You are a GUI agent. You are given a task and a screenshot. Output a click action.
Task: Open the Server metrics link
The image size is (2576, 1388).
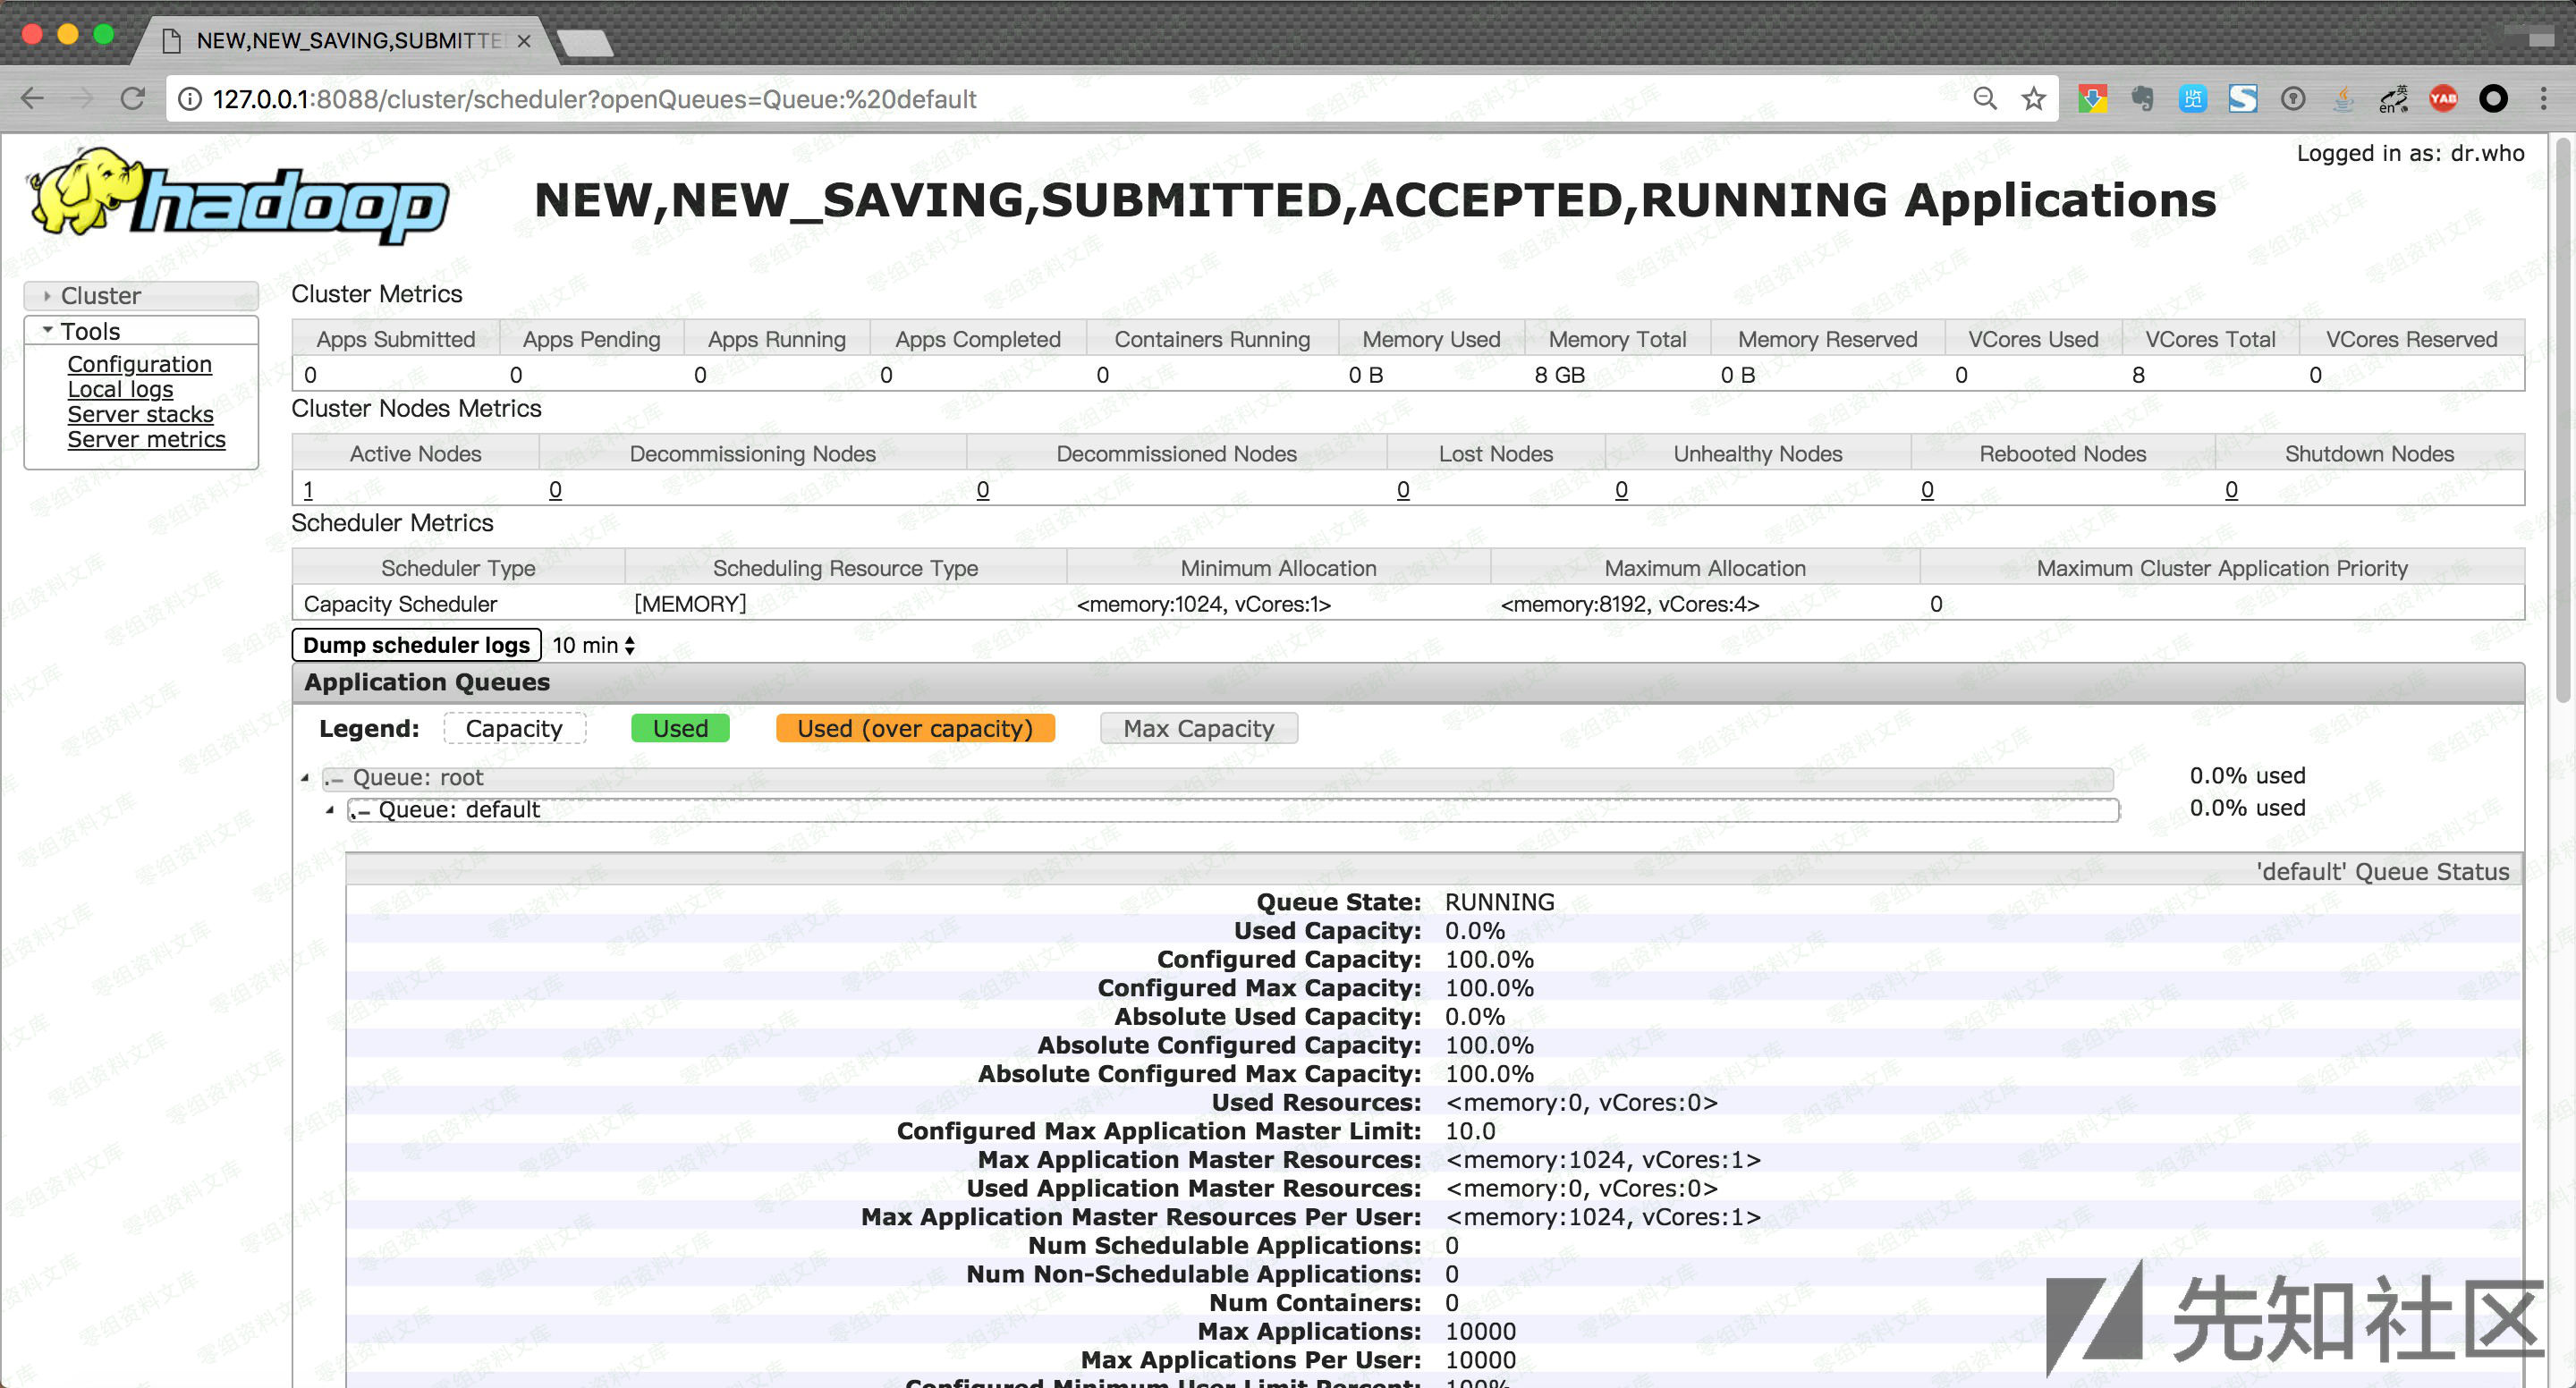tap(146, 439)
